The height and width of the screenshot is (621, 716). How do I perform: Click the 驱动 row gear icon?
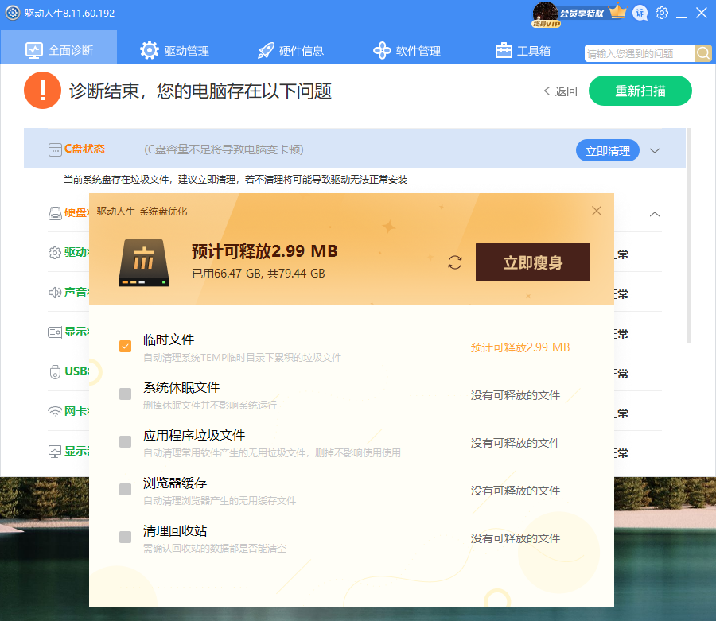[x=55, y=253]
